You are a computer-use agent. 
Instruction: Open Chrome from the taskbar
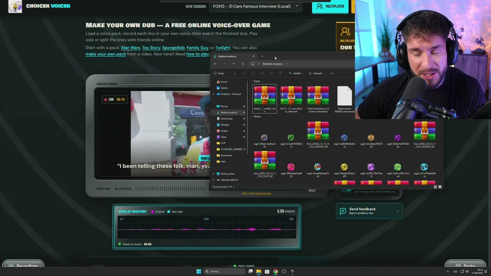coord(275,271)
